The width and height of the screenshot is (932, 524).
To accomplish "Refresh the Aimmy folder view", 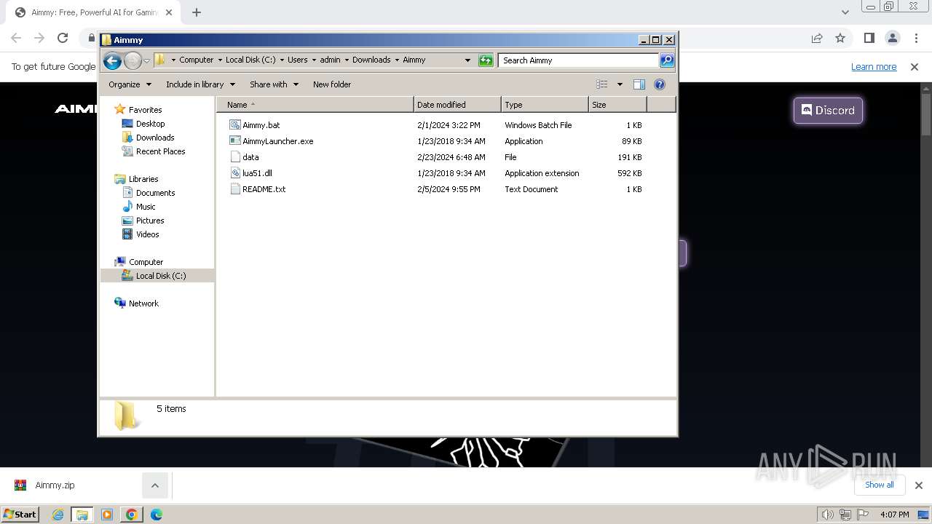I will (x=486, y=60).
